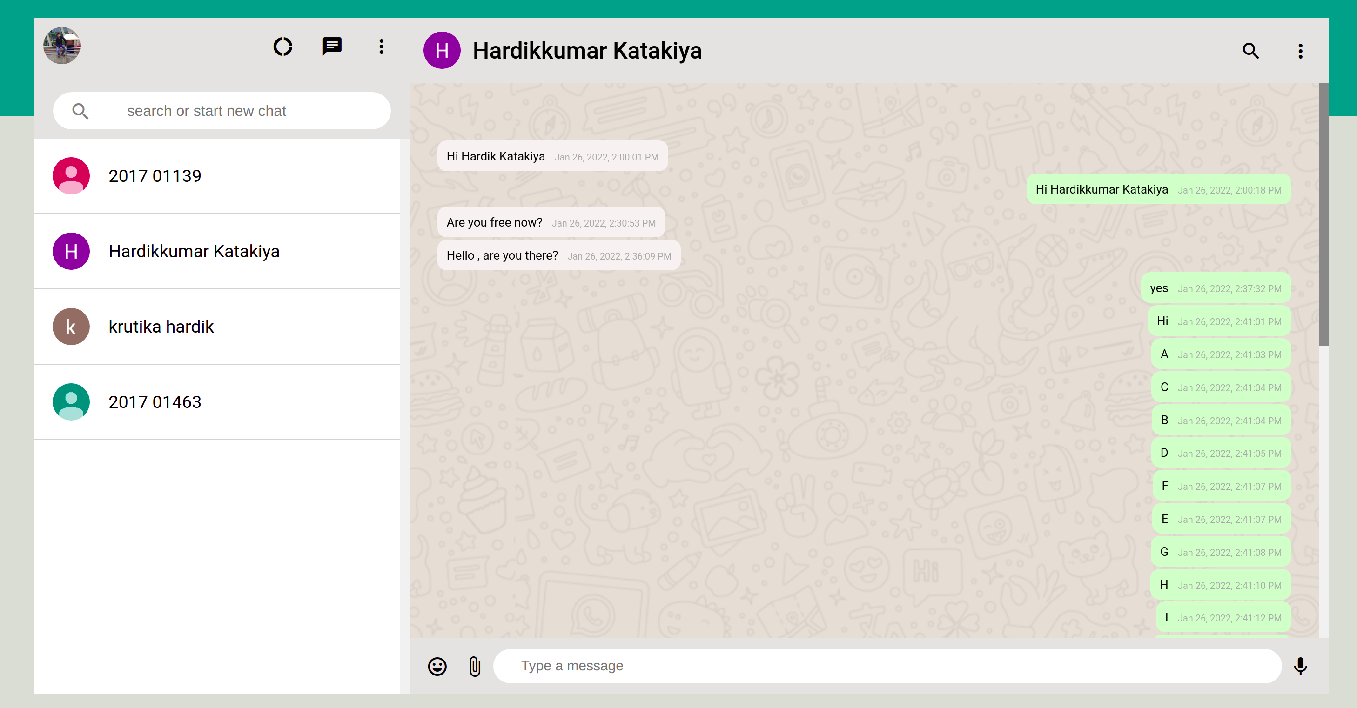Start a new chat using the chat icon
This screenshot has width=1357, height=708.
332,47
